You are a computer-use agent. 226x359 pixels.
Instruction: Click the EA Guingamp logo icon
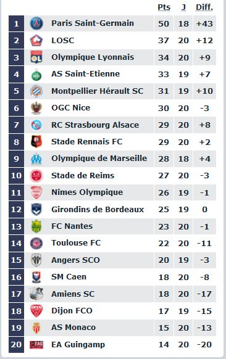[36, 345]
